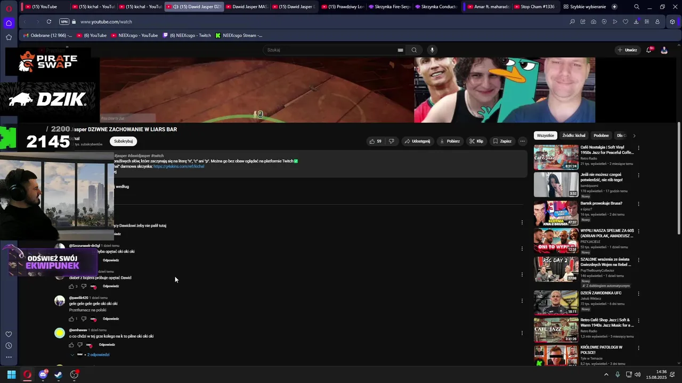Click Opera sidebar home workspace icon
Viewport: 682px width, 383px height.
[9, 23]
